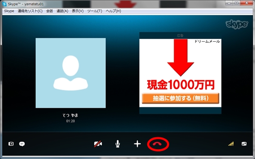
Task: Click the call timer 01:20
Action: 71,121
